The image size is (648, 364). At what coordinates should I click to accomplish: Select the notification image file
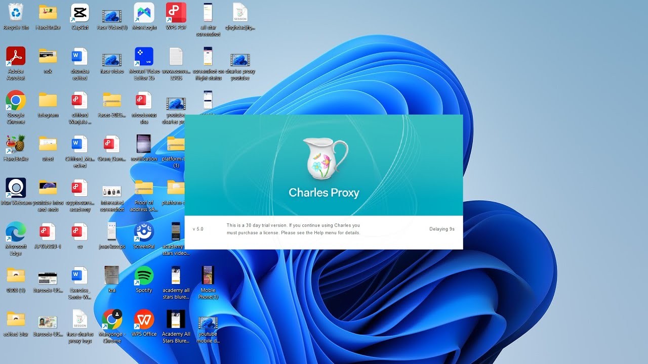[x=144, y=148]
